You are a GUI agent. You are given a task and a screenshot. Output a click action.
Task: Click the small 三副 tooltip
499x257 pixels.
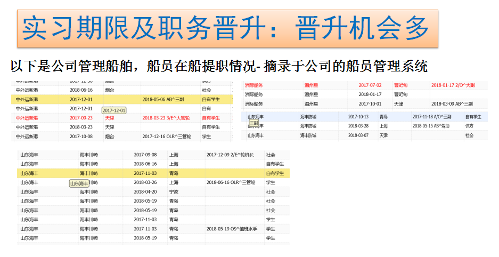pos(253,123)
